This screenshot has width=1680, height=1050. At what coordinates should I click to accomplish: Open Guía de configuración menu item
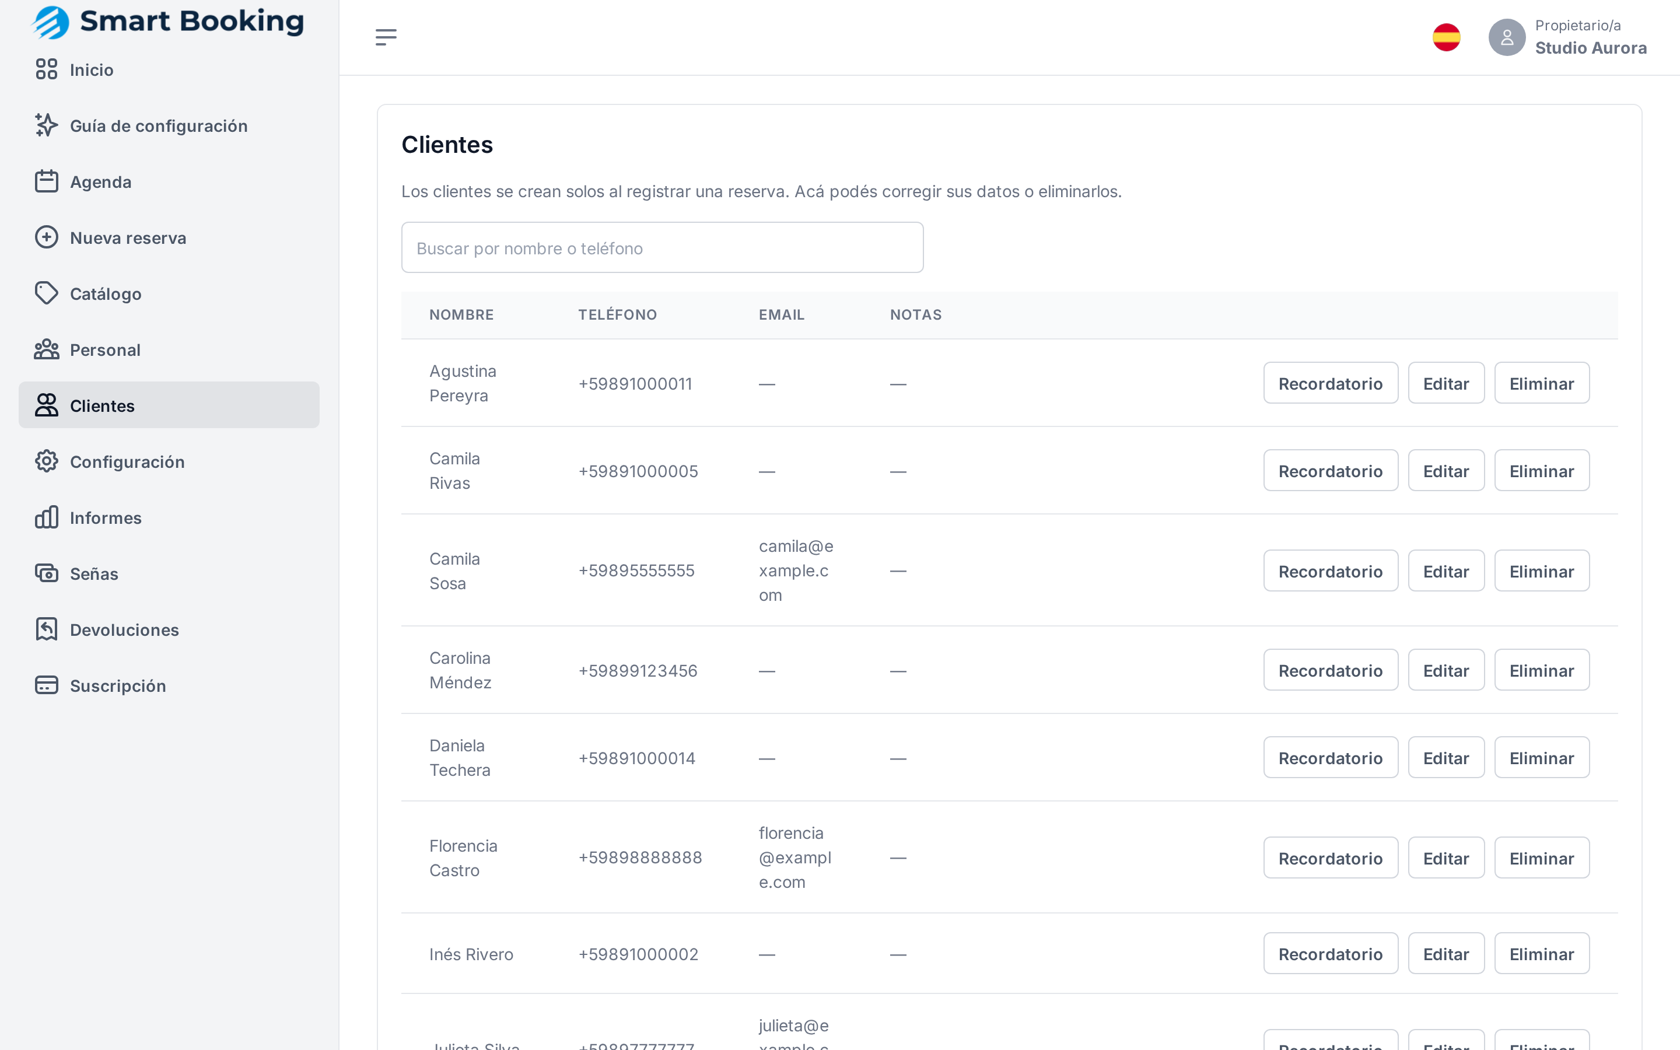point(169,125)
